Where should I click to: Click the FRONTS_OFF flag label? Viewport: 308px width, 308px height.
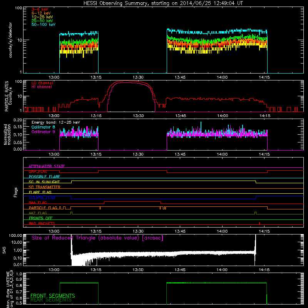(x=41, y=218)
